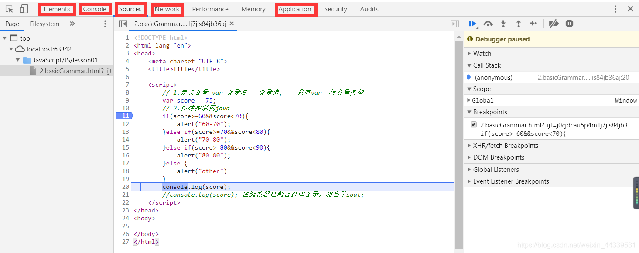Click the Window value in Scope
The image size is (639, 253).
click(626, 100)
